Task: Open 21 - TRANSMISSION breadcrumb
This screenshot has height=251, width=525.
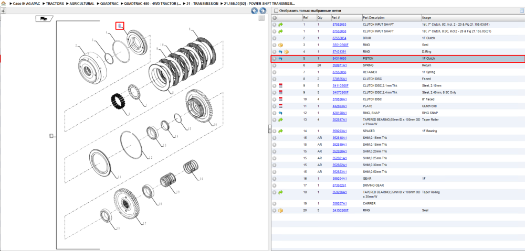Action: [x=203, y=3]
